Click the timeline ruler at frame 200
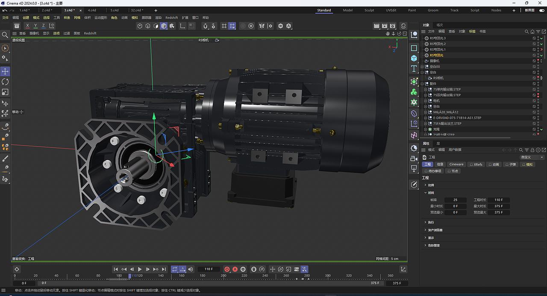 (x=224, y=276)
